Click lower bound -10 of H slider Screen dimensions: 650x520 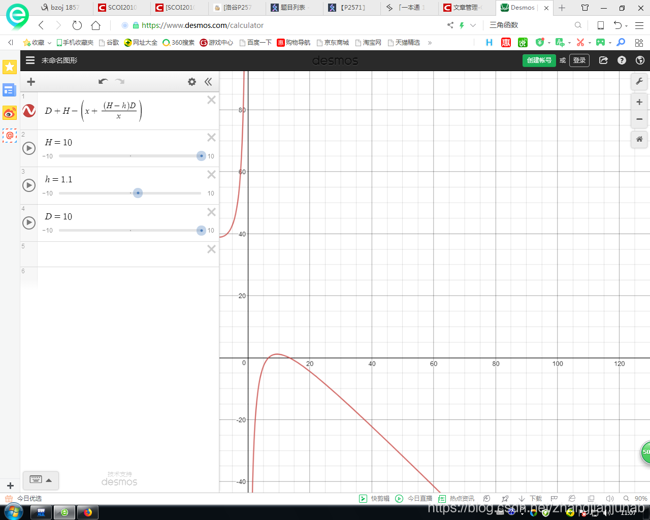pyautogui.click(x=48, y=156)
